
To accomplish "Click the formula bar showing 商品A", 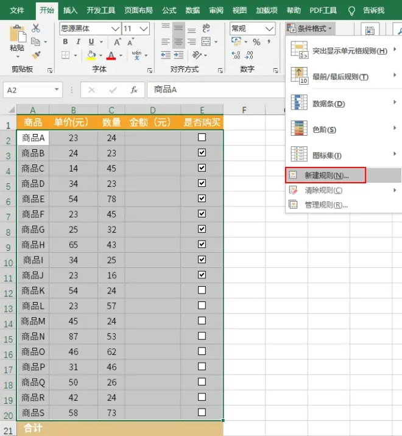I will pos(216,90).
